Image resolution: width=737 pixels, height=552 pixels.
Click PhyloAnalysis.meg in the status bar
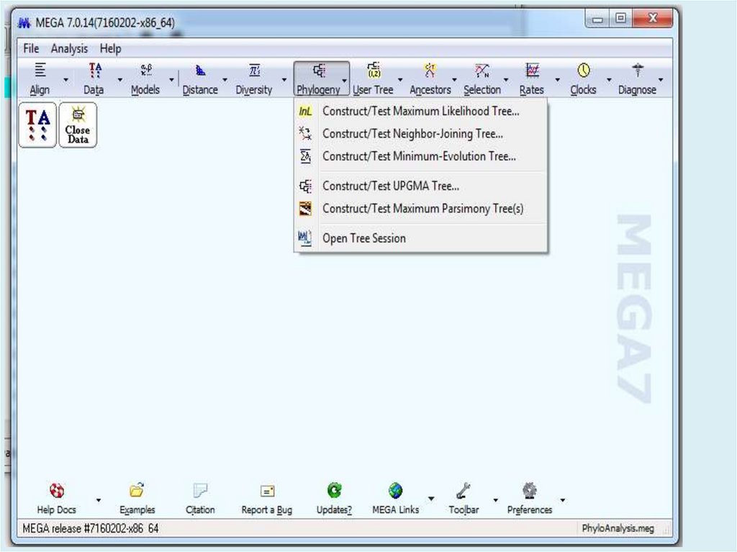618,528
